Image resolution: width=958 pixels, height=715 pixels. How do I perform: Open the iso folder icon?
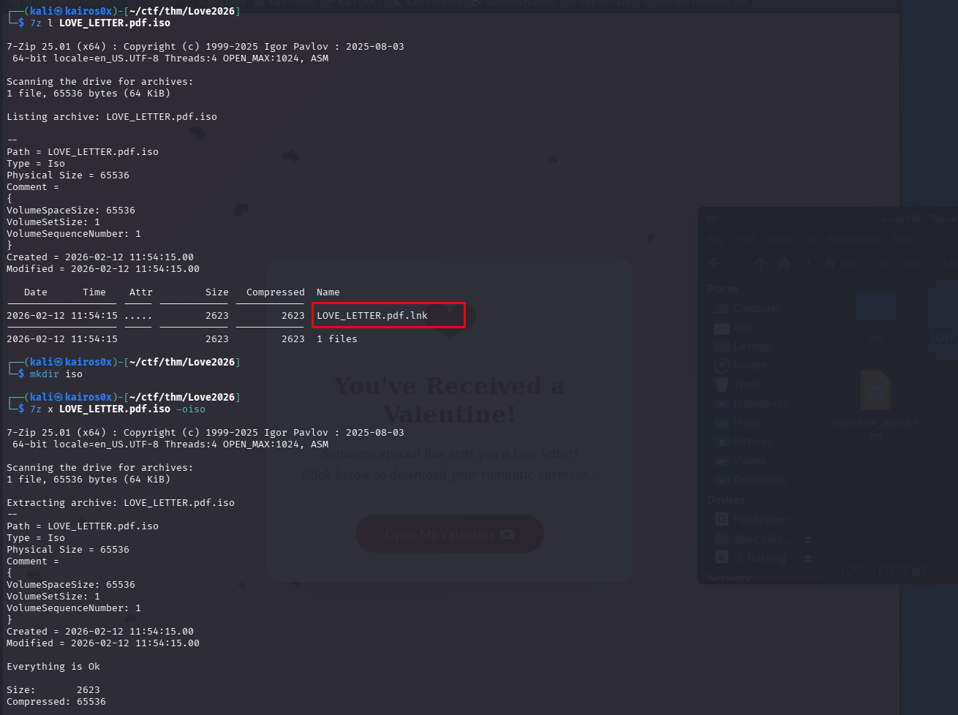(875, 309)
